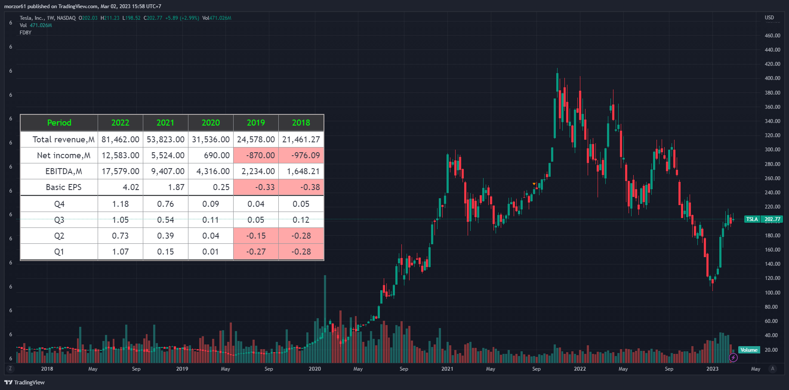Click the 4.02 Basic EPS cell

pyautogui.click(x=120, y=187)
